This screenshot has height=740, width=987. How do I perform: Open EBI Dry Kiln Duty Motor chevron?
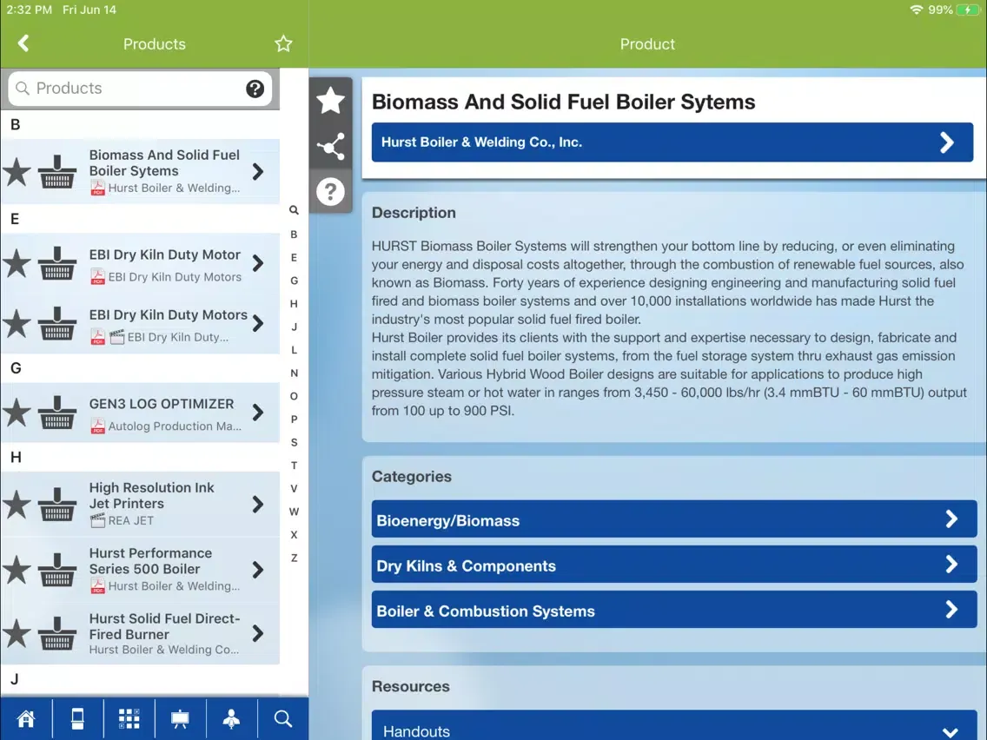click(258, 263)
